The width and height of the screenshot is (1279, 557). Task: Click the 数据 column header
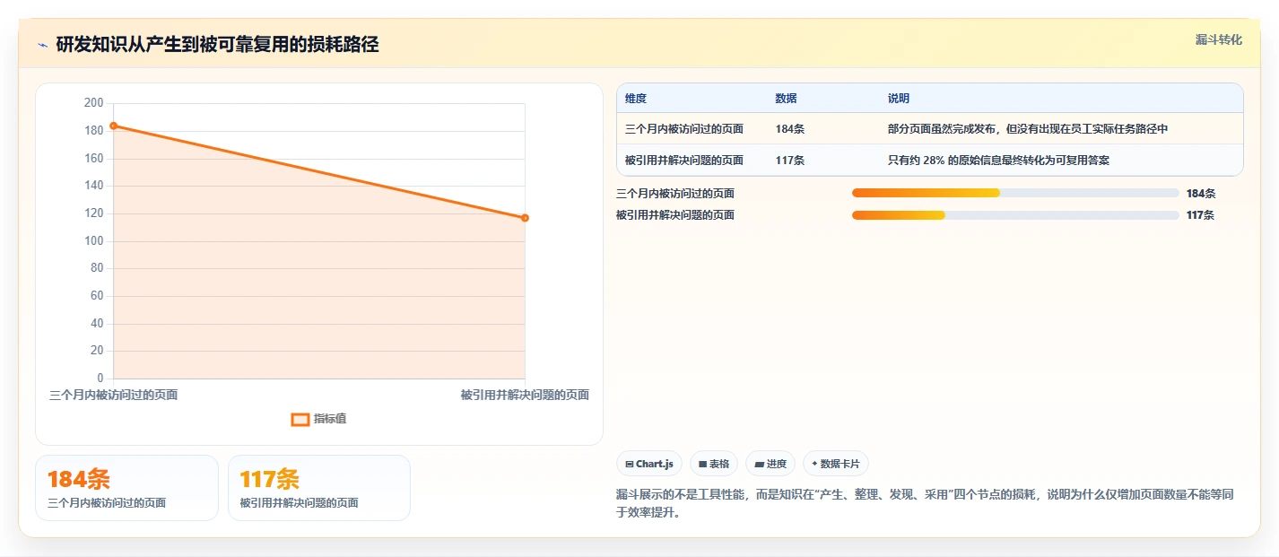(786, 99)
